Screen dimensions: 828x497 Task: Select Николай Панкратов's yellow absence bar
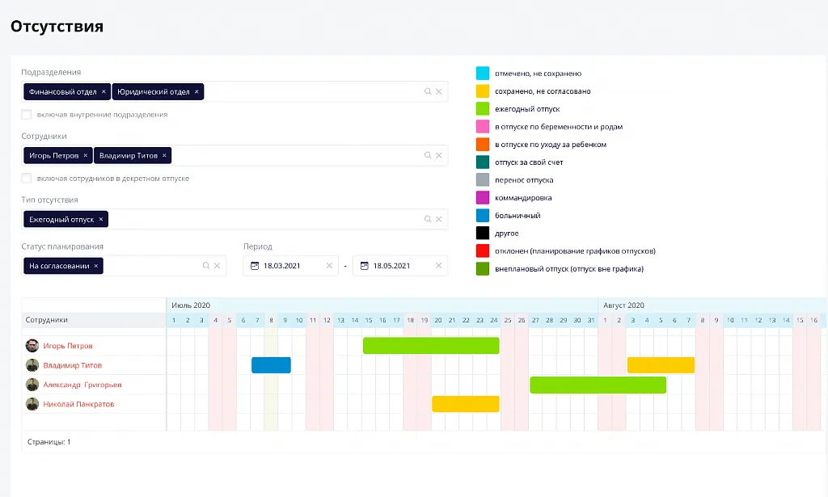coord(465,404)
